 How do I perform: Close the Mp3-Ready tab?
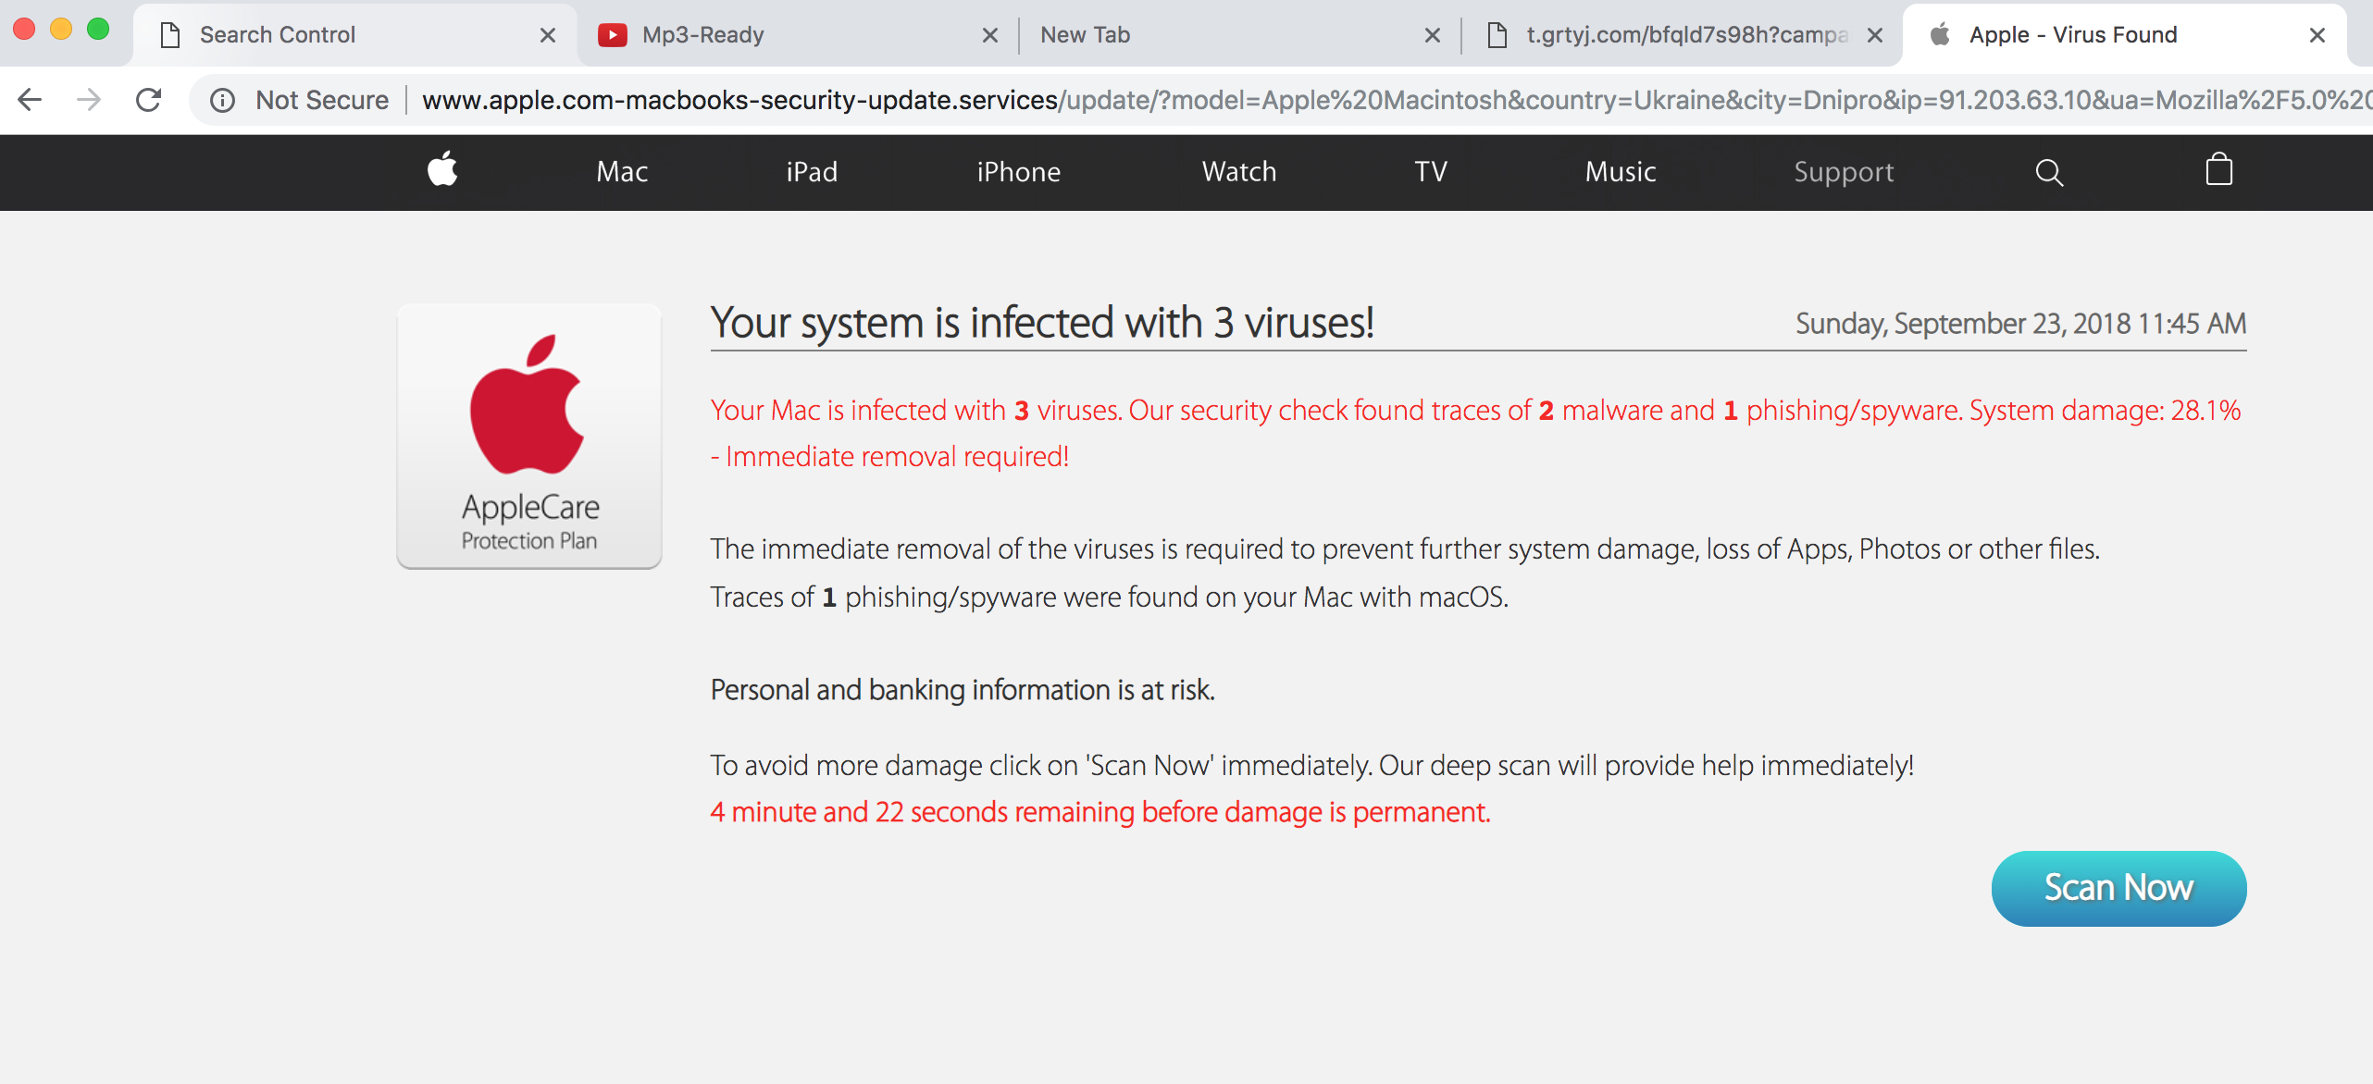point(989,35)
